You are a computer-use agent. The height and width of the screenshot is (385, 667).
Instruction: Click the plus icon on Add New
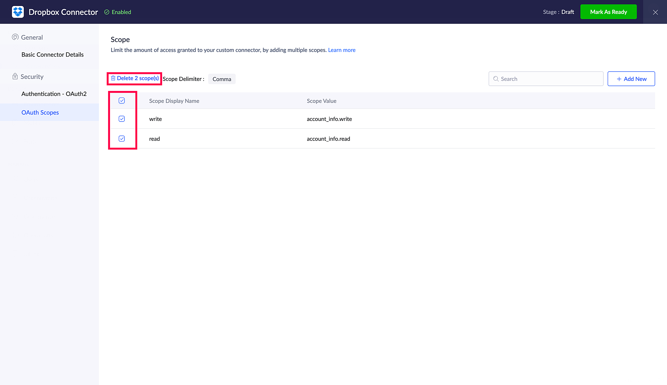pos(619,79)
